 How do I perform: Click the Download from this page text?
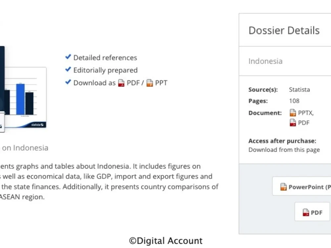[x=284, y=150]
